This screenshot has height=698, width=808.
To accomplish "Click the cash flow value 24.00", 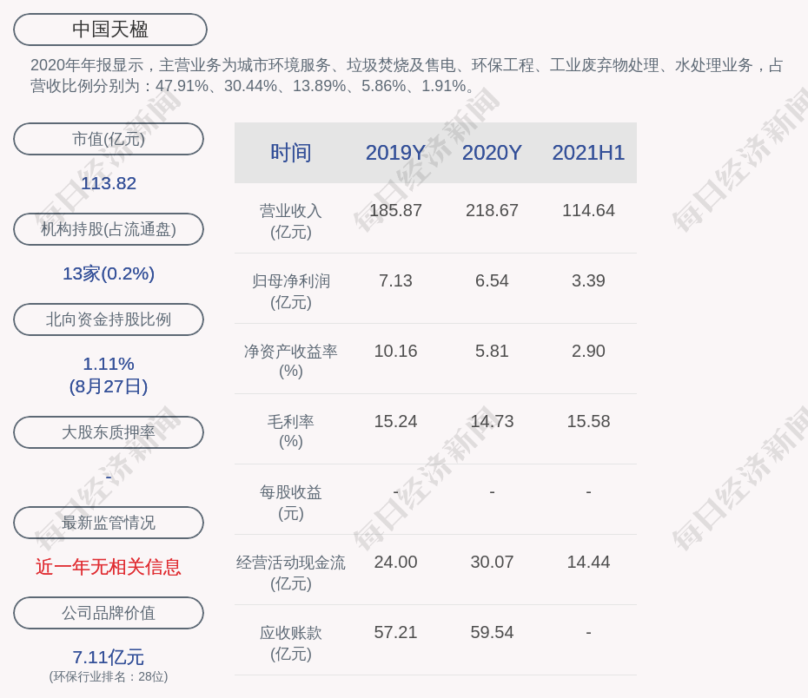I will (x=395, y=562).
